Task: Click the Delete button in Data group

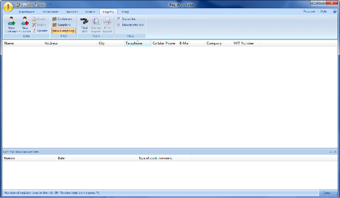Action: 39,25
